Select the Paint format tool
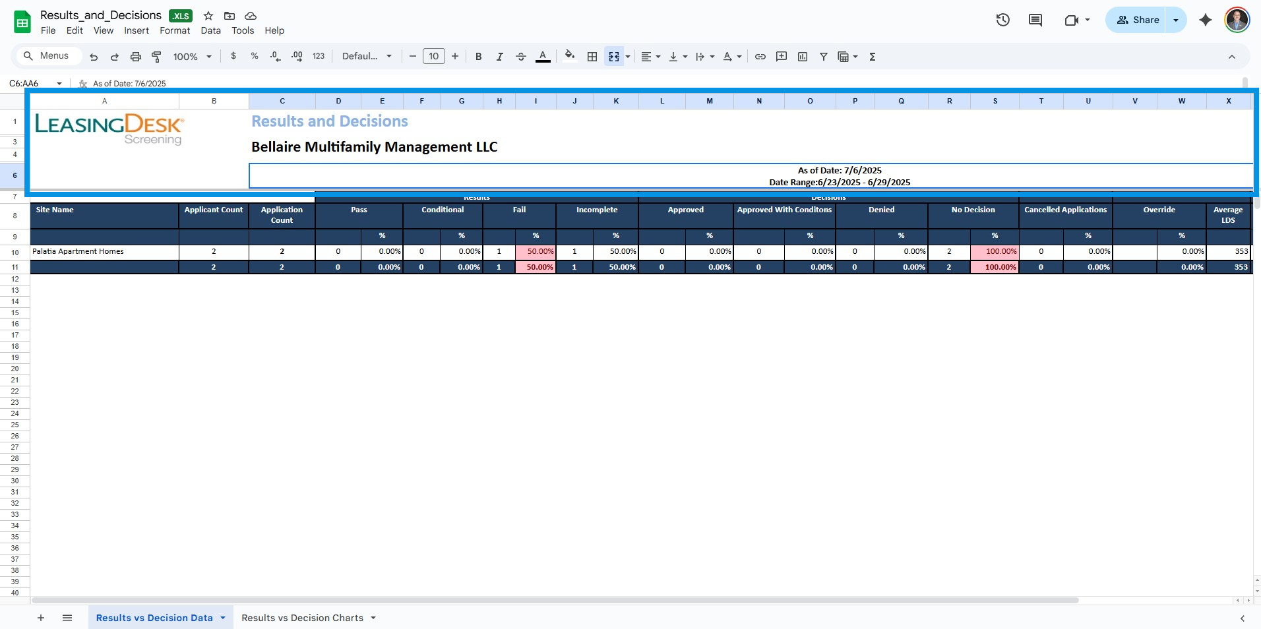This screenshot has height=629, width=1261. 156,57
